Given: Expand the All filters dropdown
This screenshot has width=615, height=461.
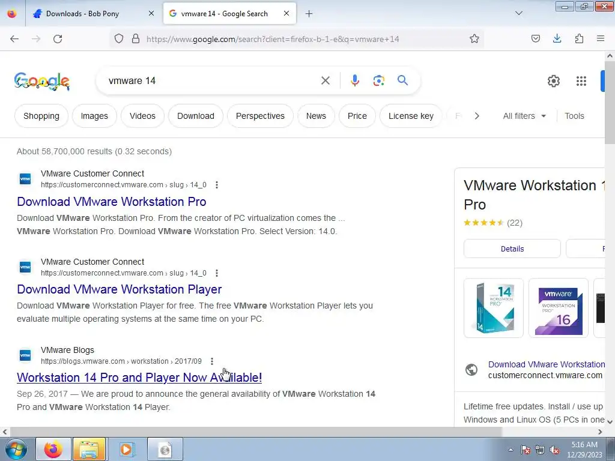Looking at the screenshot, I should (524, 116).
